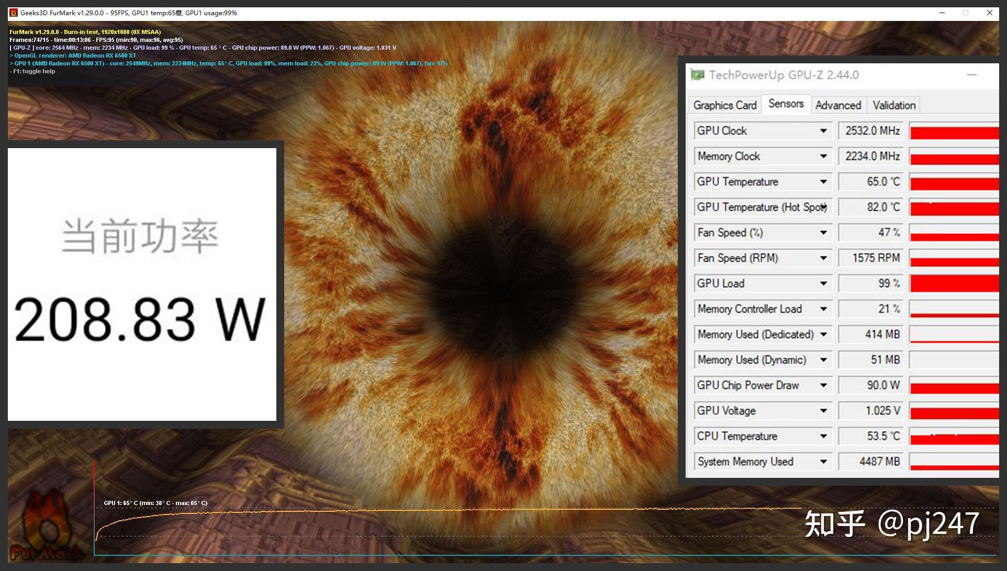
Task: Click CPU Temperature sensor icon
Action: point(824,435)
